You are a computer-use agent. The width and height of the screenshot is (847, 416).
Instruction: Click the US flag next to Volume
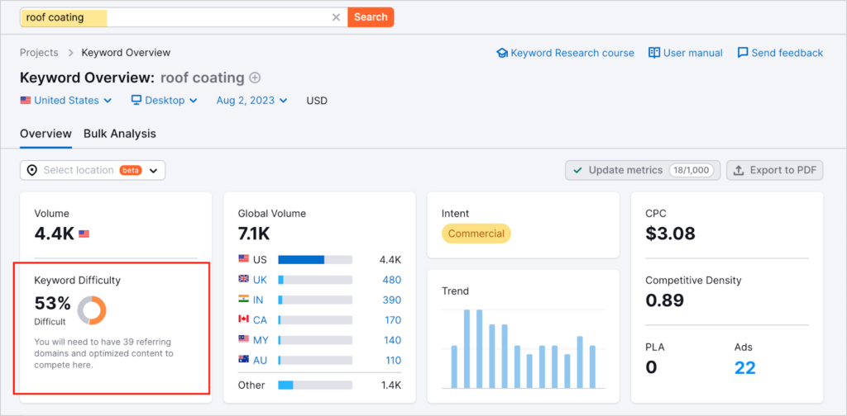[84, 234]
